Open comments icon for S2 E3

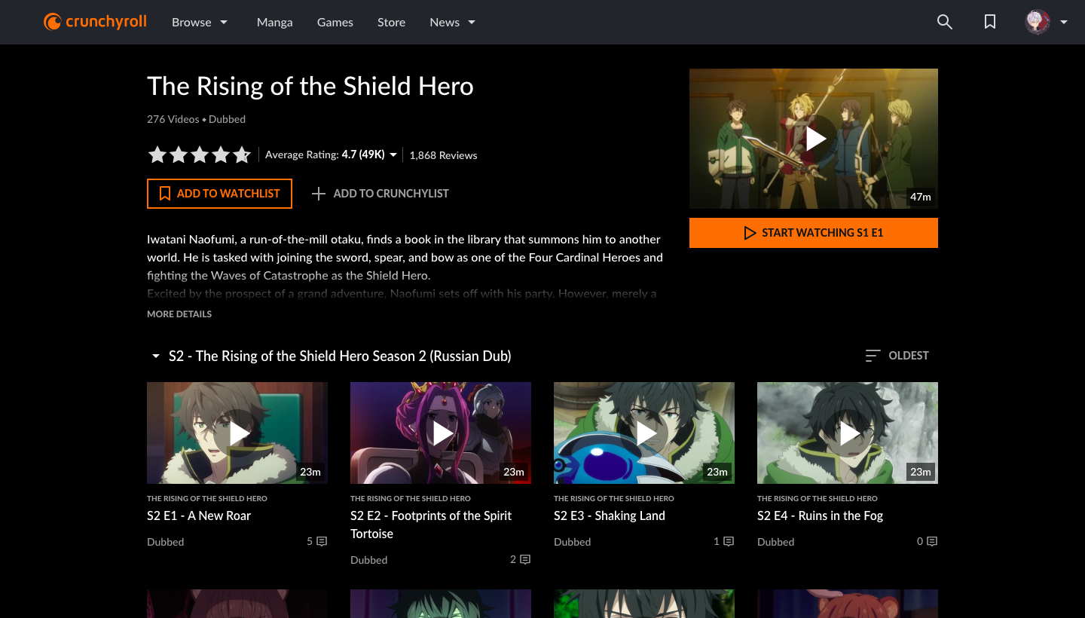point(729,541)
